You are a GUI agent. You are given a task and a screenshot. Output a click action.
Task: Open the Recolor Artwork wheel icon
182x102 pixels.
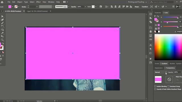101,7
